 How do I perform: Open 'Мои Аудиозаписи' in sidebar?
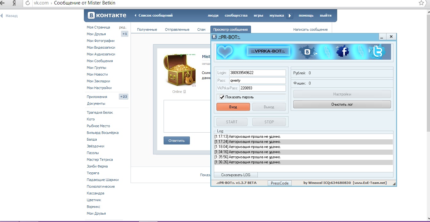(101, 54)
